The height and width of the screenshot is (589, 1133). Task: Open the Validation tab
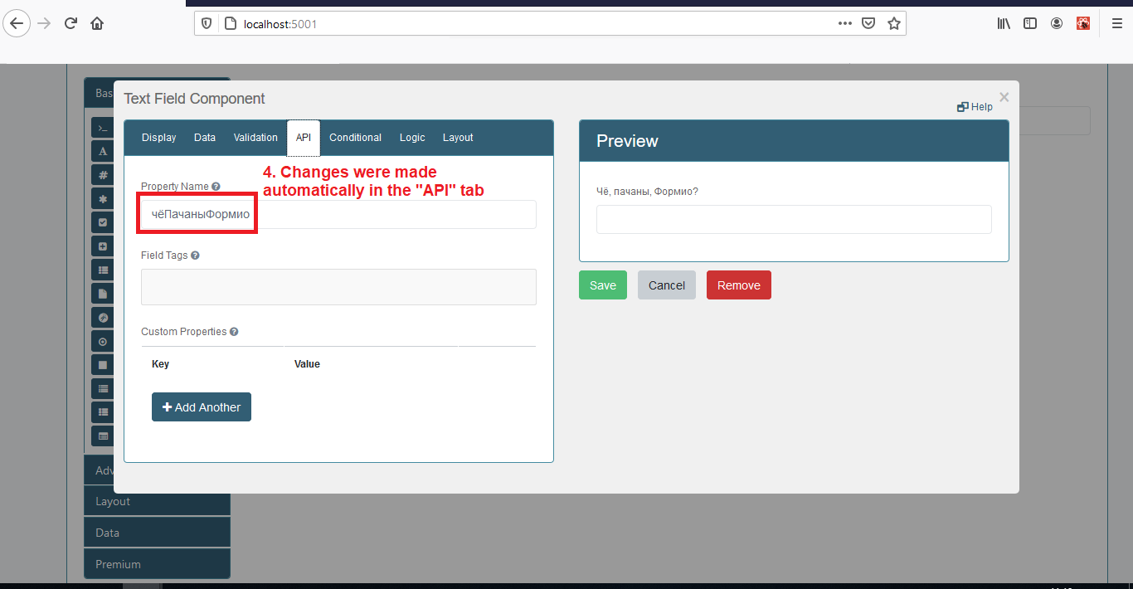pyautogui.click(x=255, y=138)
